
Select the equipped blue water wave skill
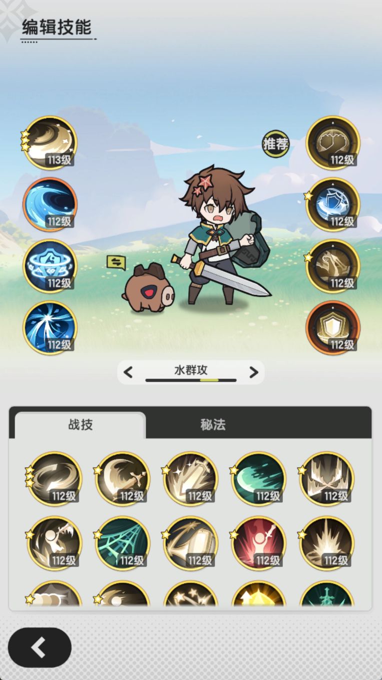[x=50, y=205]
